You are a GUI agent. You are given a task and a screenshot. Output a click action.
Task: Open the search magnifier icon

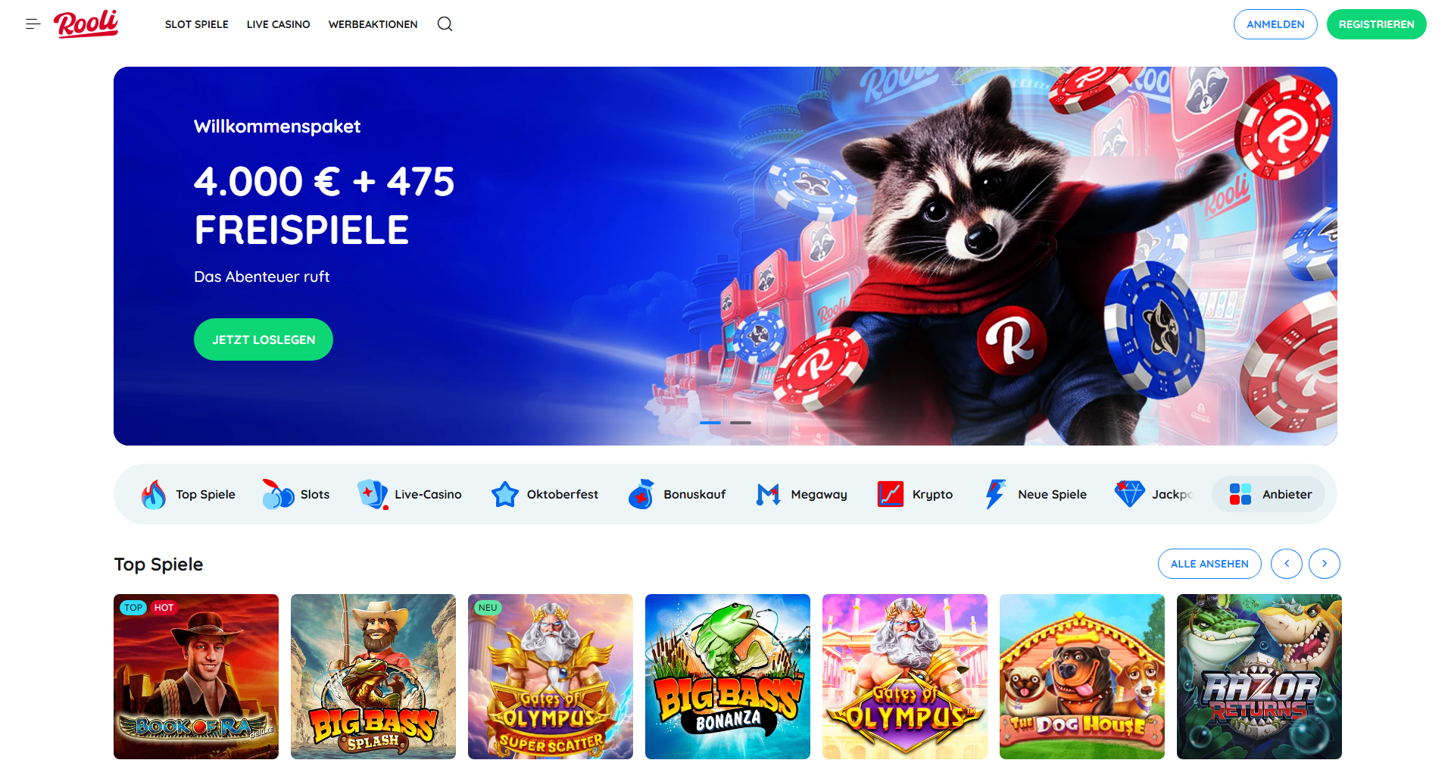click(x=445, y=24)
